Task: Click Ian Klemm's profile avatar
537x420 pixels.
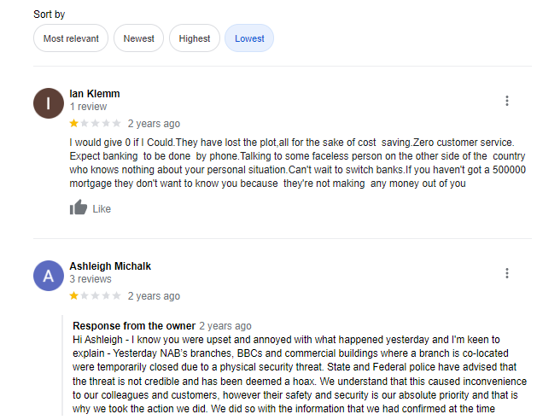Action: pos(48,103)
